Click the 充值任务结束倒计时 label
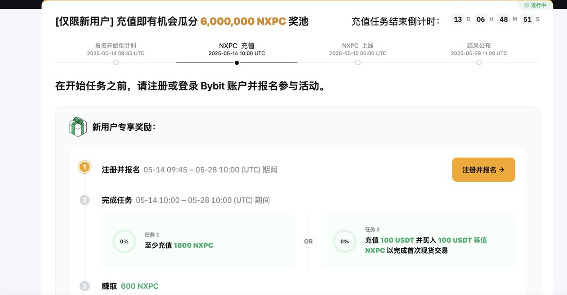567x295 pixels. (396, 21)
